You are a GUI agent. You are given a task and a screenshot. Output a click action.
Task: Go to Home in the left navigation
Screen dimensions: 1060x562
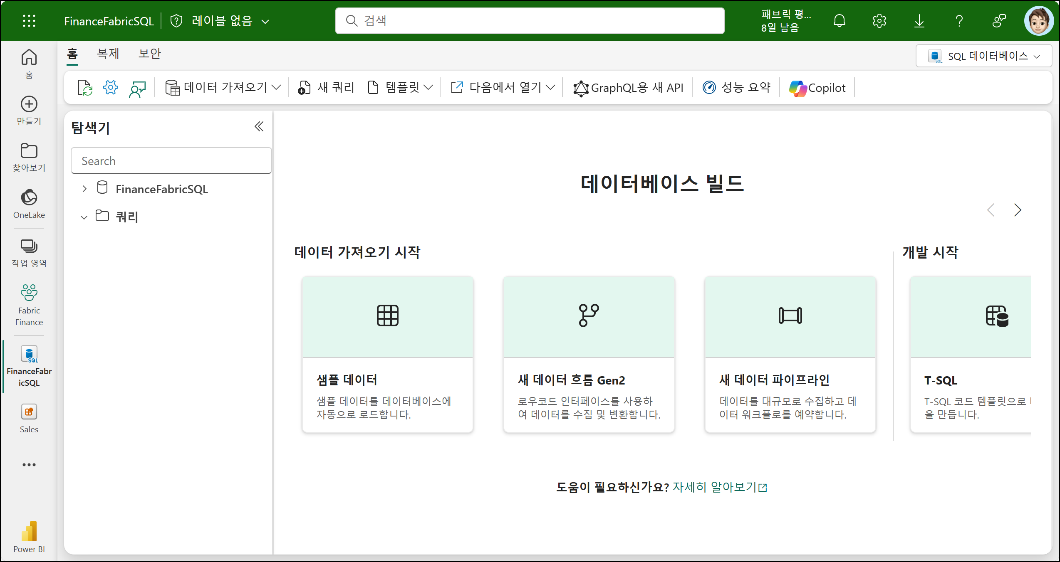[29, 63]
